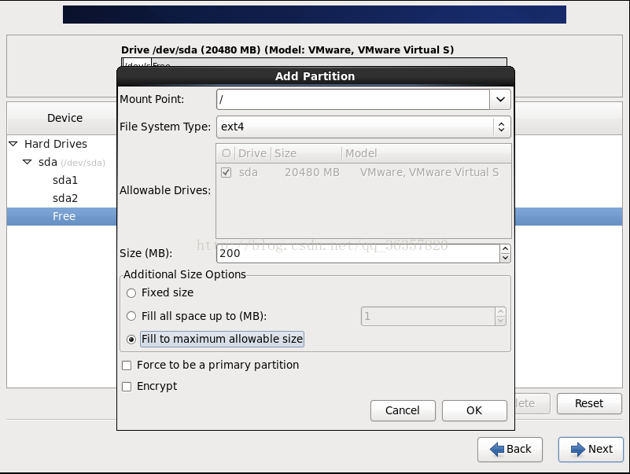Collapse the sda device tree node

(27, 162)
